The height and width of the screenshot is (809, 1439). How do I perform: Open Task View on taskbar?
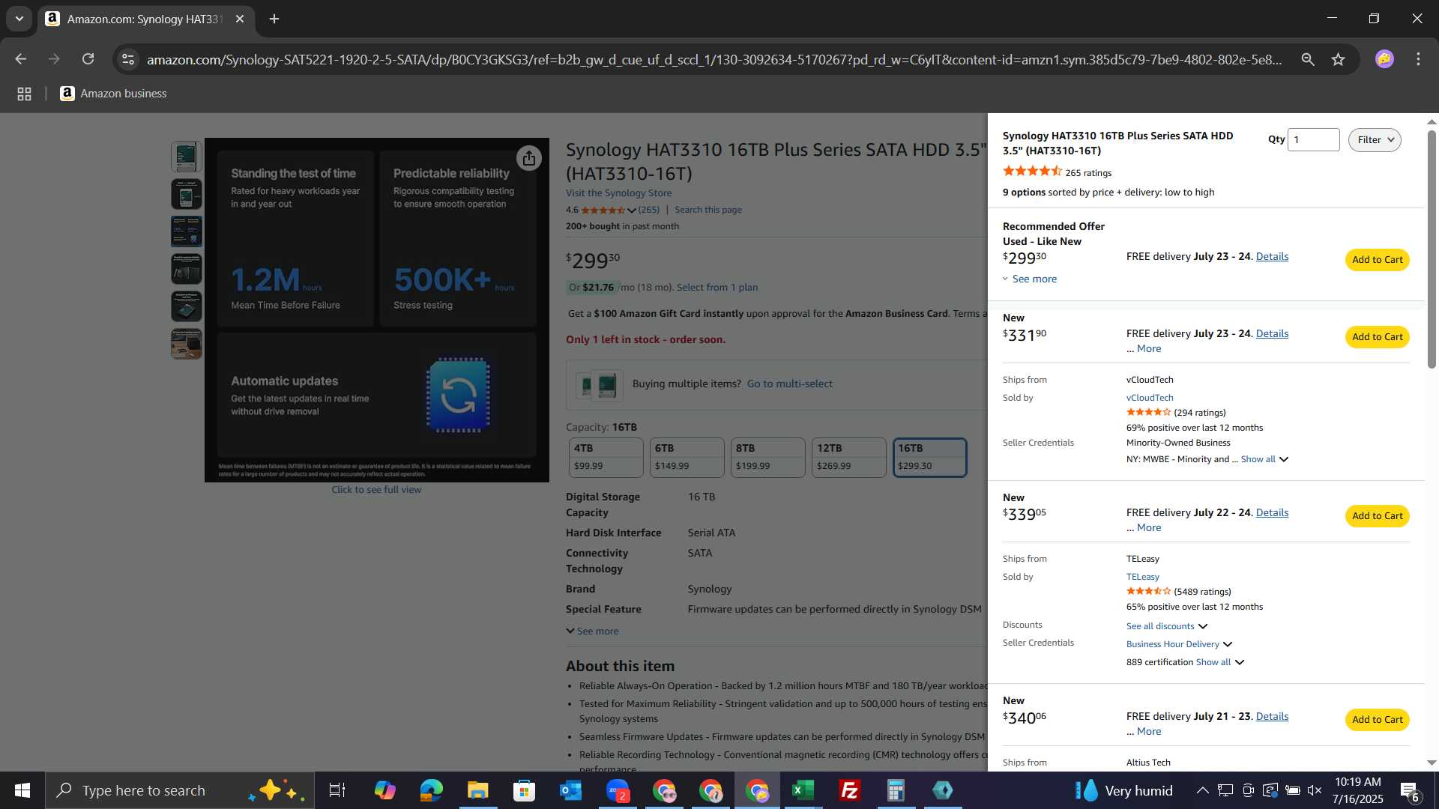(x=337, y=790)
